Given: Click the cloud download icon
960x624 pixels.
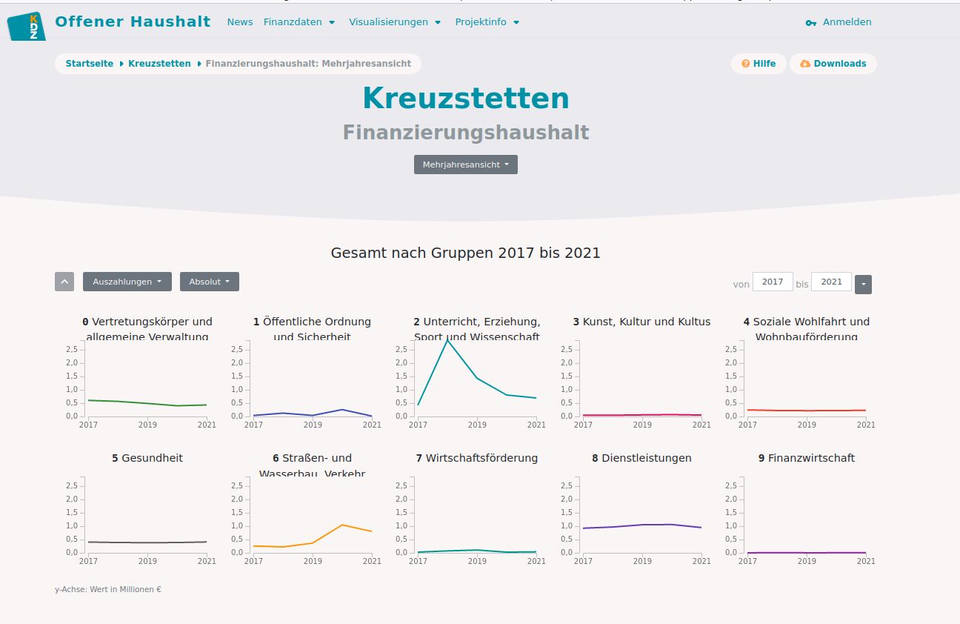Looking at the screenshot, I should point(805,64).
